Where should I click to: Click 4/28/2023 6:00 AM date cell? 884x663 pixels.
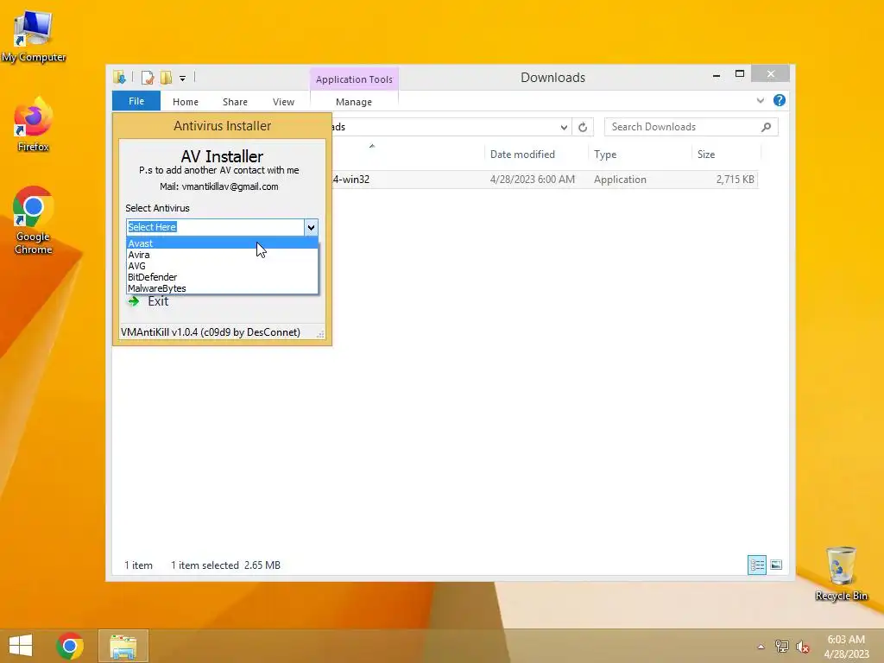pyautogui.click(x=532, y=180)
